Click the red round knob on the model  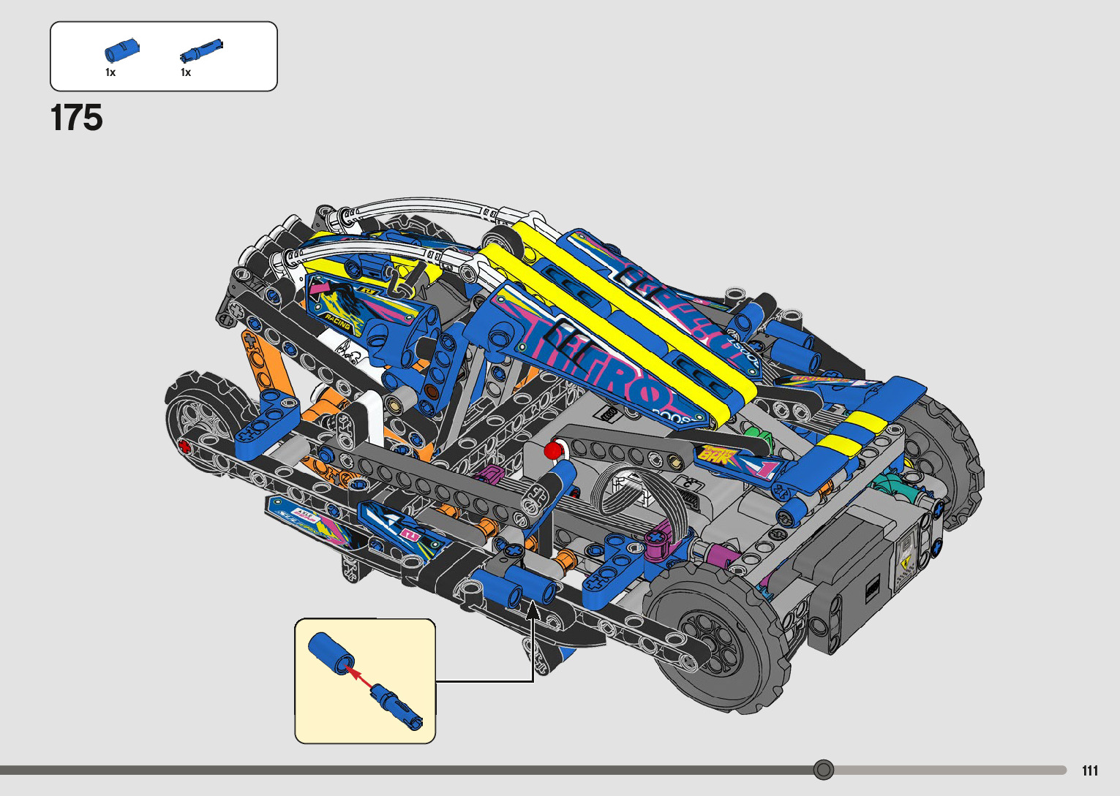[554, 450]
